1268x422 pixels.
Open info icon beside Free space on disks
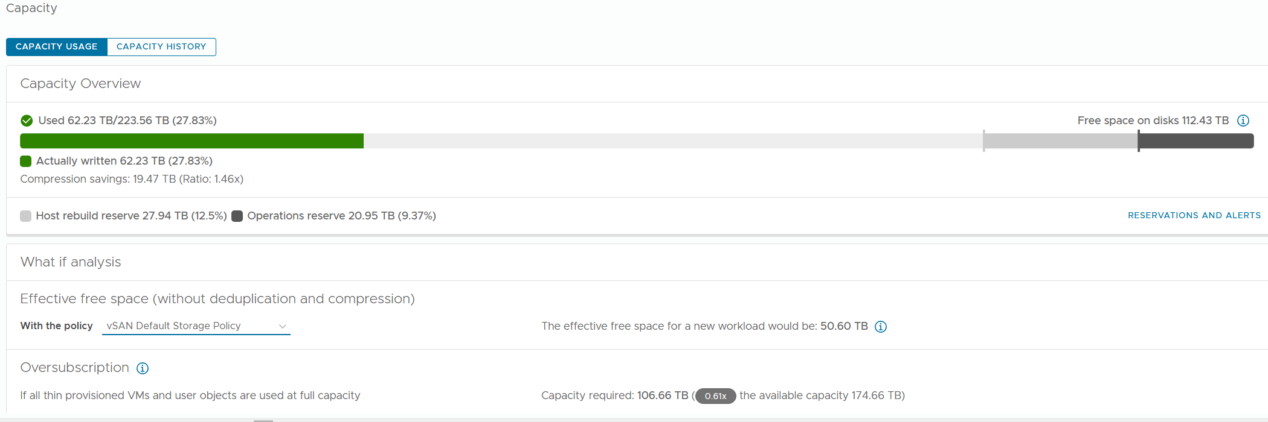pos(1243,121)
